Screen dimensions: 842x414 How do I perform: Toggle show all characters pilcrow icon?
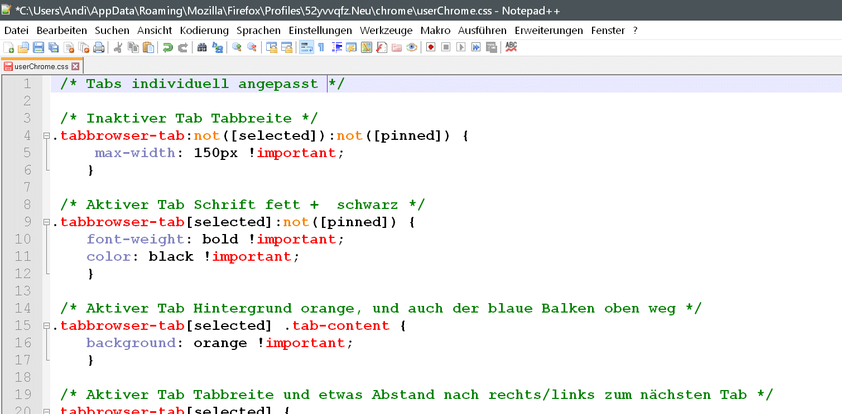click(x=321, y=47)
